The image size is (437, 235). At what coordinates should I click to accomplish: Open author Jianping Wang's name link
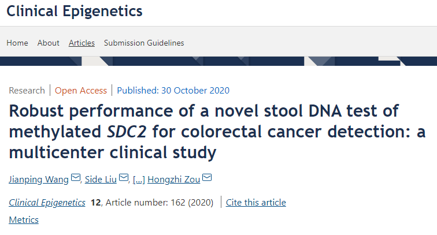point(39,179)
